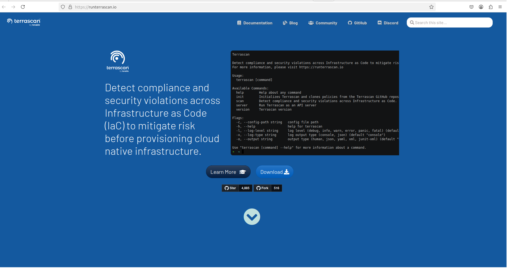Open the Blog nav link
The image size is (507, 268).
tap(290, 23)
